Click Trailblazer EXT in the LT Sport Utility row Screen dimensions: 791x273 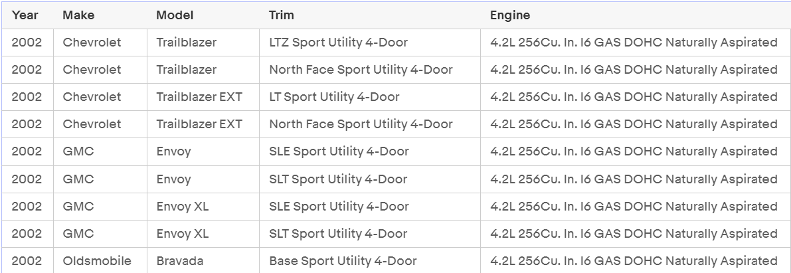(x=199, y=97)
